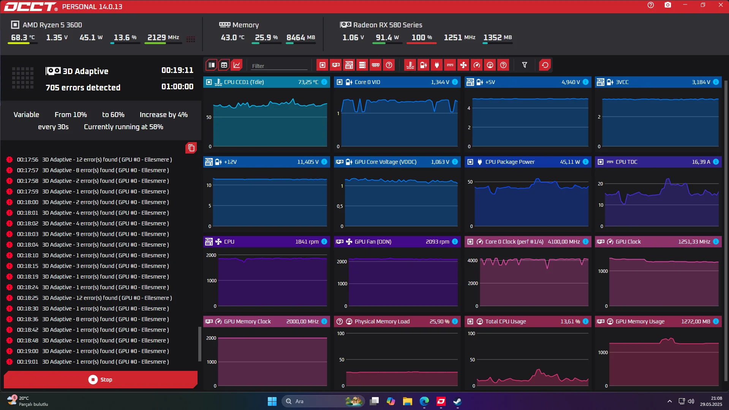The image size is (729, 410).
Task: Open info for Core 0 Clock graph
Action: tap(586, 242)
